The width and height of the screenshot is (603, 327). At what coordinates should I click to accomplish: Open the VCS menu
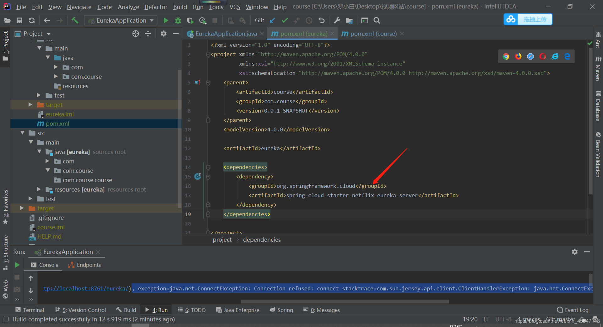coord(235,7)
